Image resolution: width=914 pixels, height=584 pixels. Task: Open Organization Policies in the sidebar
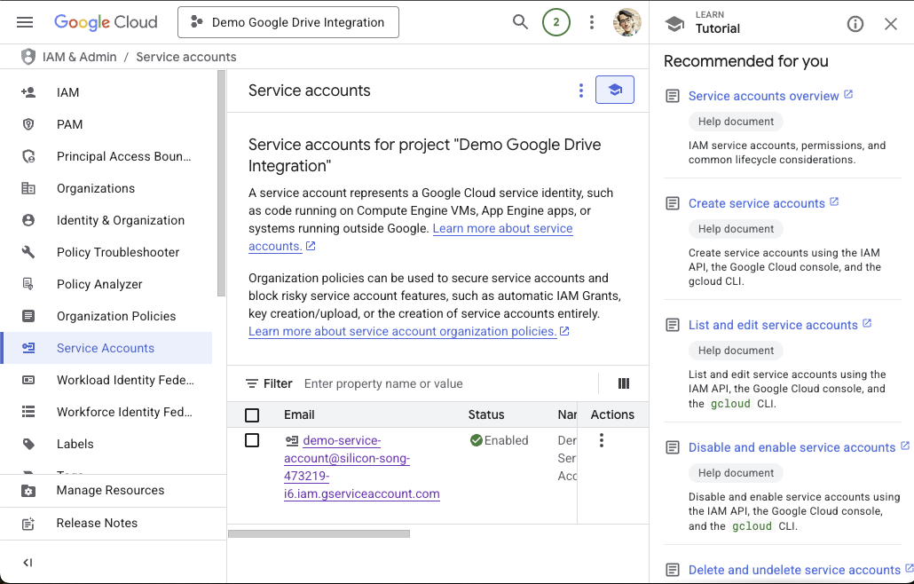point(107,316)
